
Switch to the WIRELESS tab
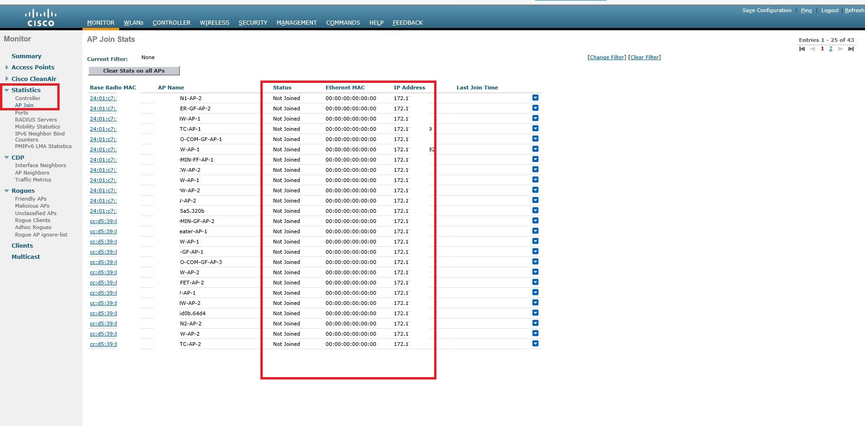(x=214, y=22)
